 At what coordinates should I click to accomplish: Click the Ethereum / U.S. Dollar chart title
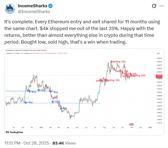tap(16, 54)
